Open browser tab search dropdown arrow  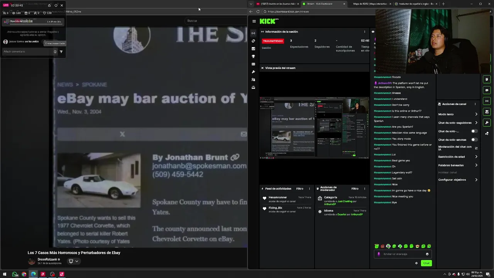pyautogui.click(x=251, y=4)
